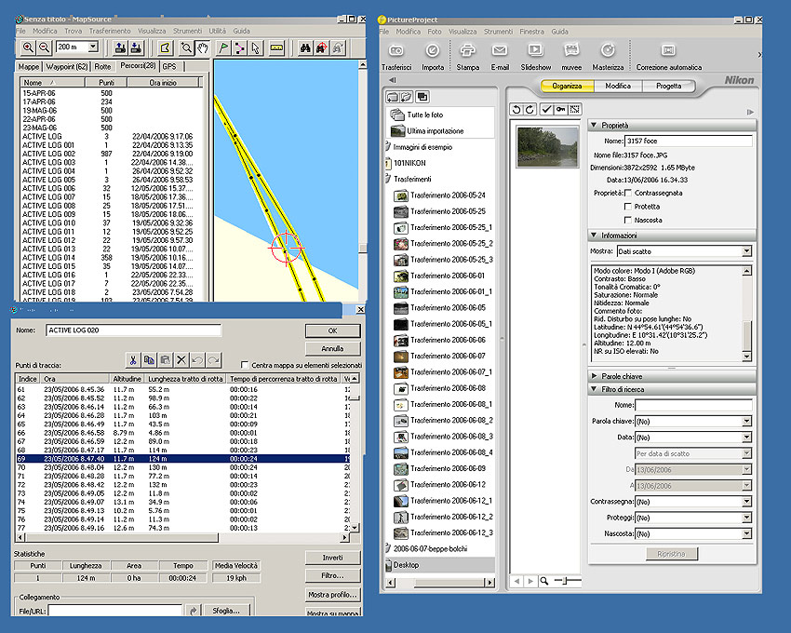Click the checkmark mark-photo icon
This screenshot has width=791, height=633.
pos(546,109)
